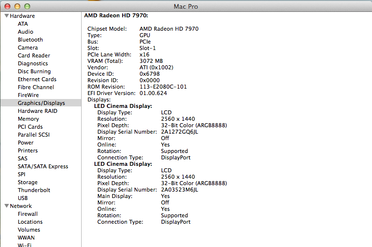Select Printers in the sidebar
Viewport: 372px width, 247px height.
(x=28, y=150)
